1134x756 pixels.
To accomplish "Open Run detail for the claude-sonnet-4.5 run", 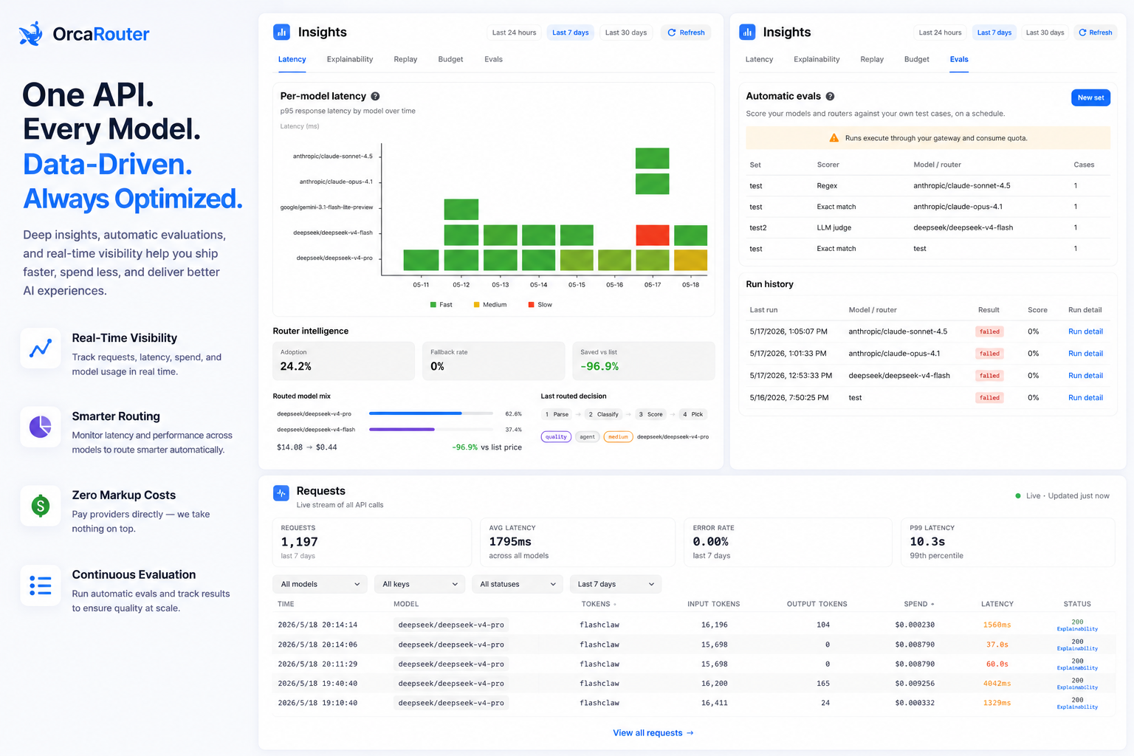I will (1085, 331).
